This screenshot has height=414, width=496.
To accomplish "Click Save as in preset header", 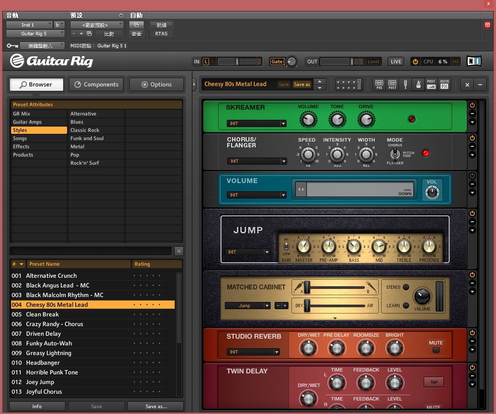I will (302, 84).
